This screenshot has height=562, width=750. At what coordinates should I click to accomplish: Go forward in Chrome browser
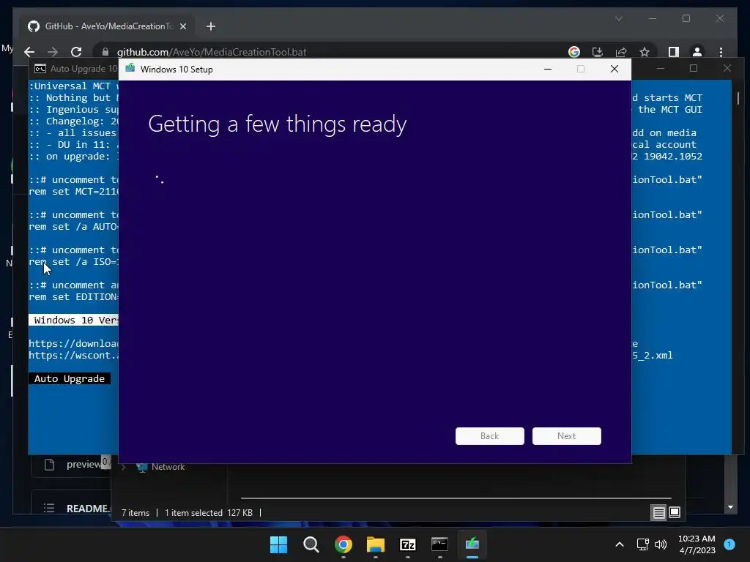coord(53,52)
